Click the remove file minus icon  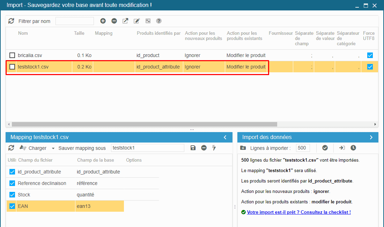[x=114, y=21]
